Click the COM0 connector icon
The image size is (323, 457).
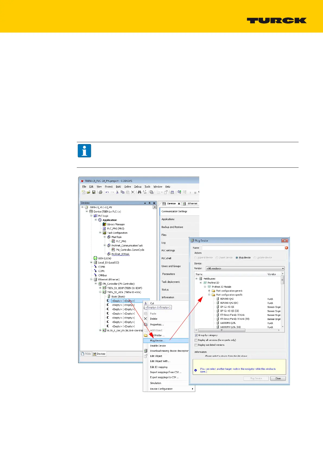click(x=95, y=266)
